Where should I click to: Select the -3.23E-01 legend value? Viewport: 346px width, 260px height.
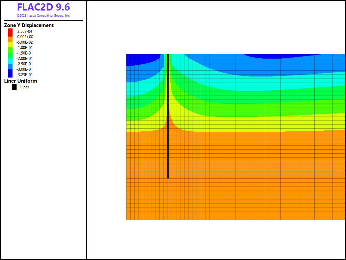click(x=24, y=75)
